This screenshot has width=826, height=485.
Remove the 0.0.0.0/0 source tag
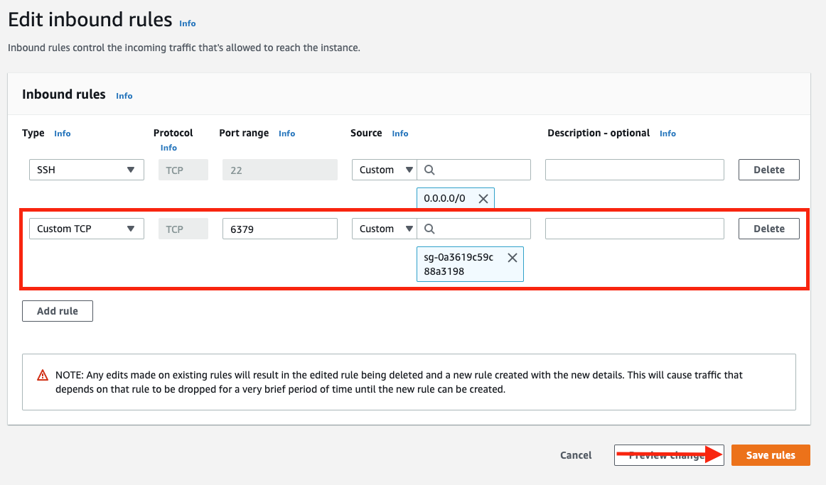(483, 197)
